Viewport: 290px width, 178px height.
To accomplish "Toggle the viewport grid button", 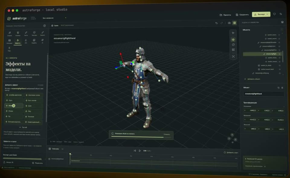I will click(234, 23).
